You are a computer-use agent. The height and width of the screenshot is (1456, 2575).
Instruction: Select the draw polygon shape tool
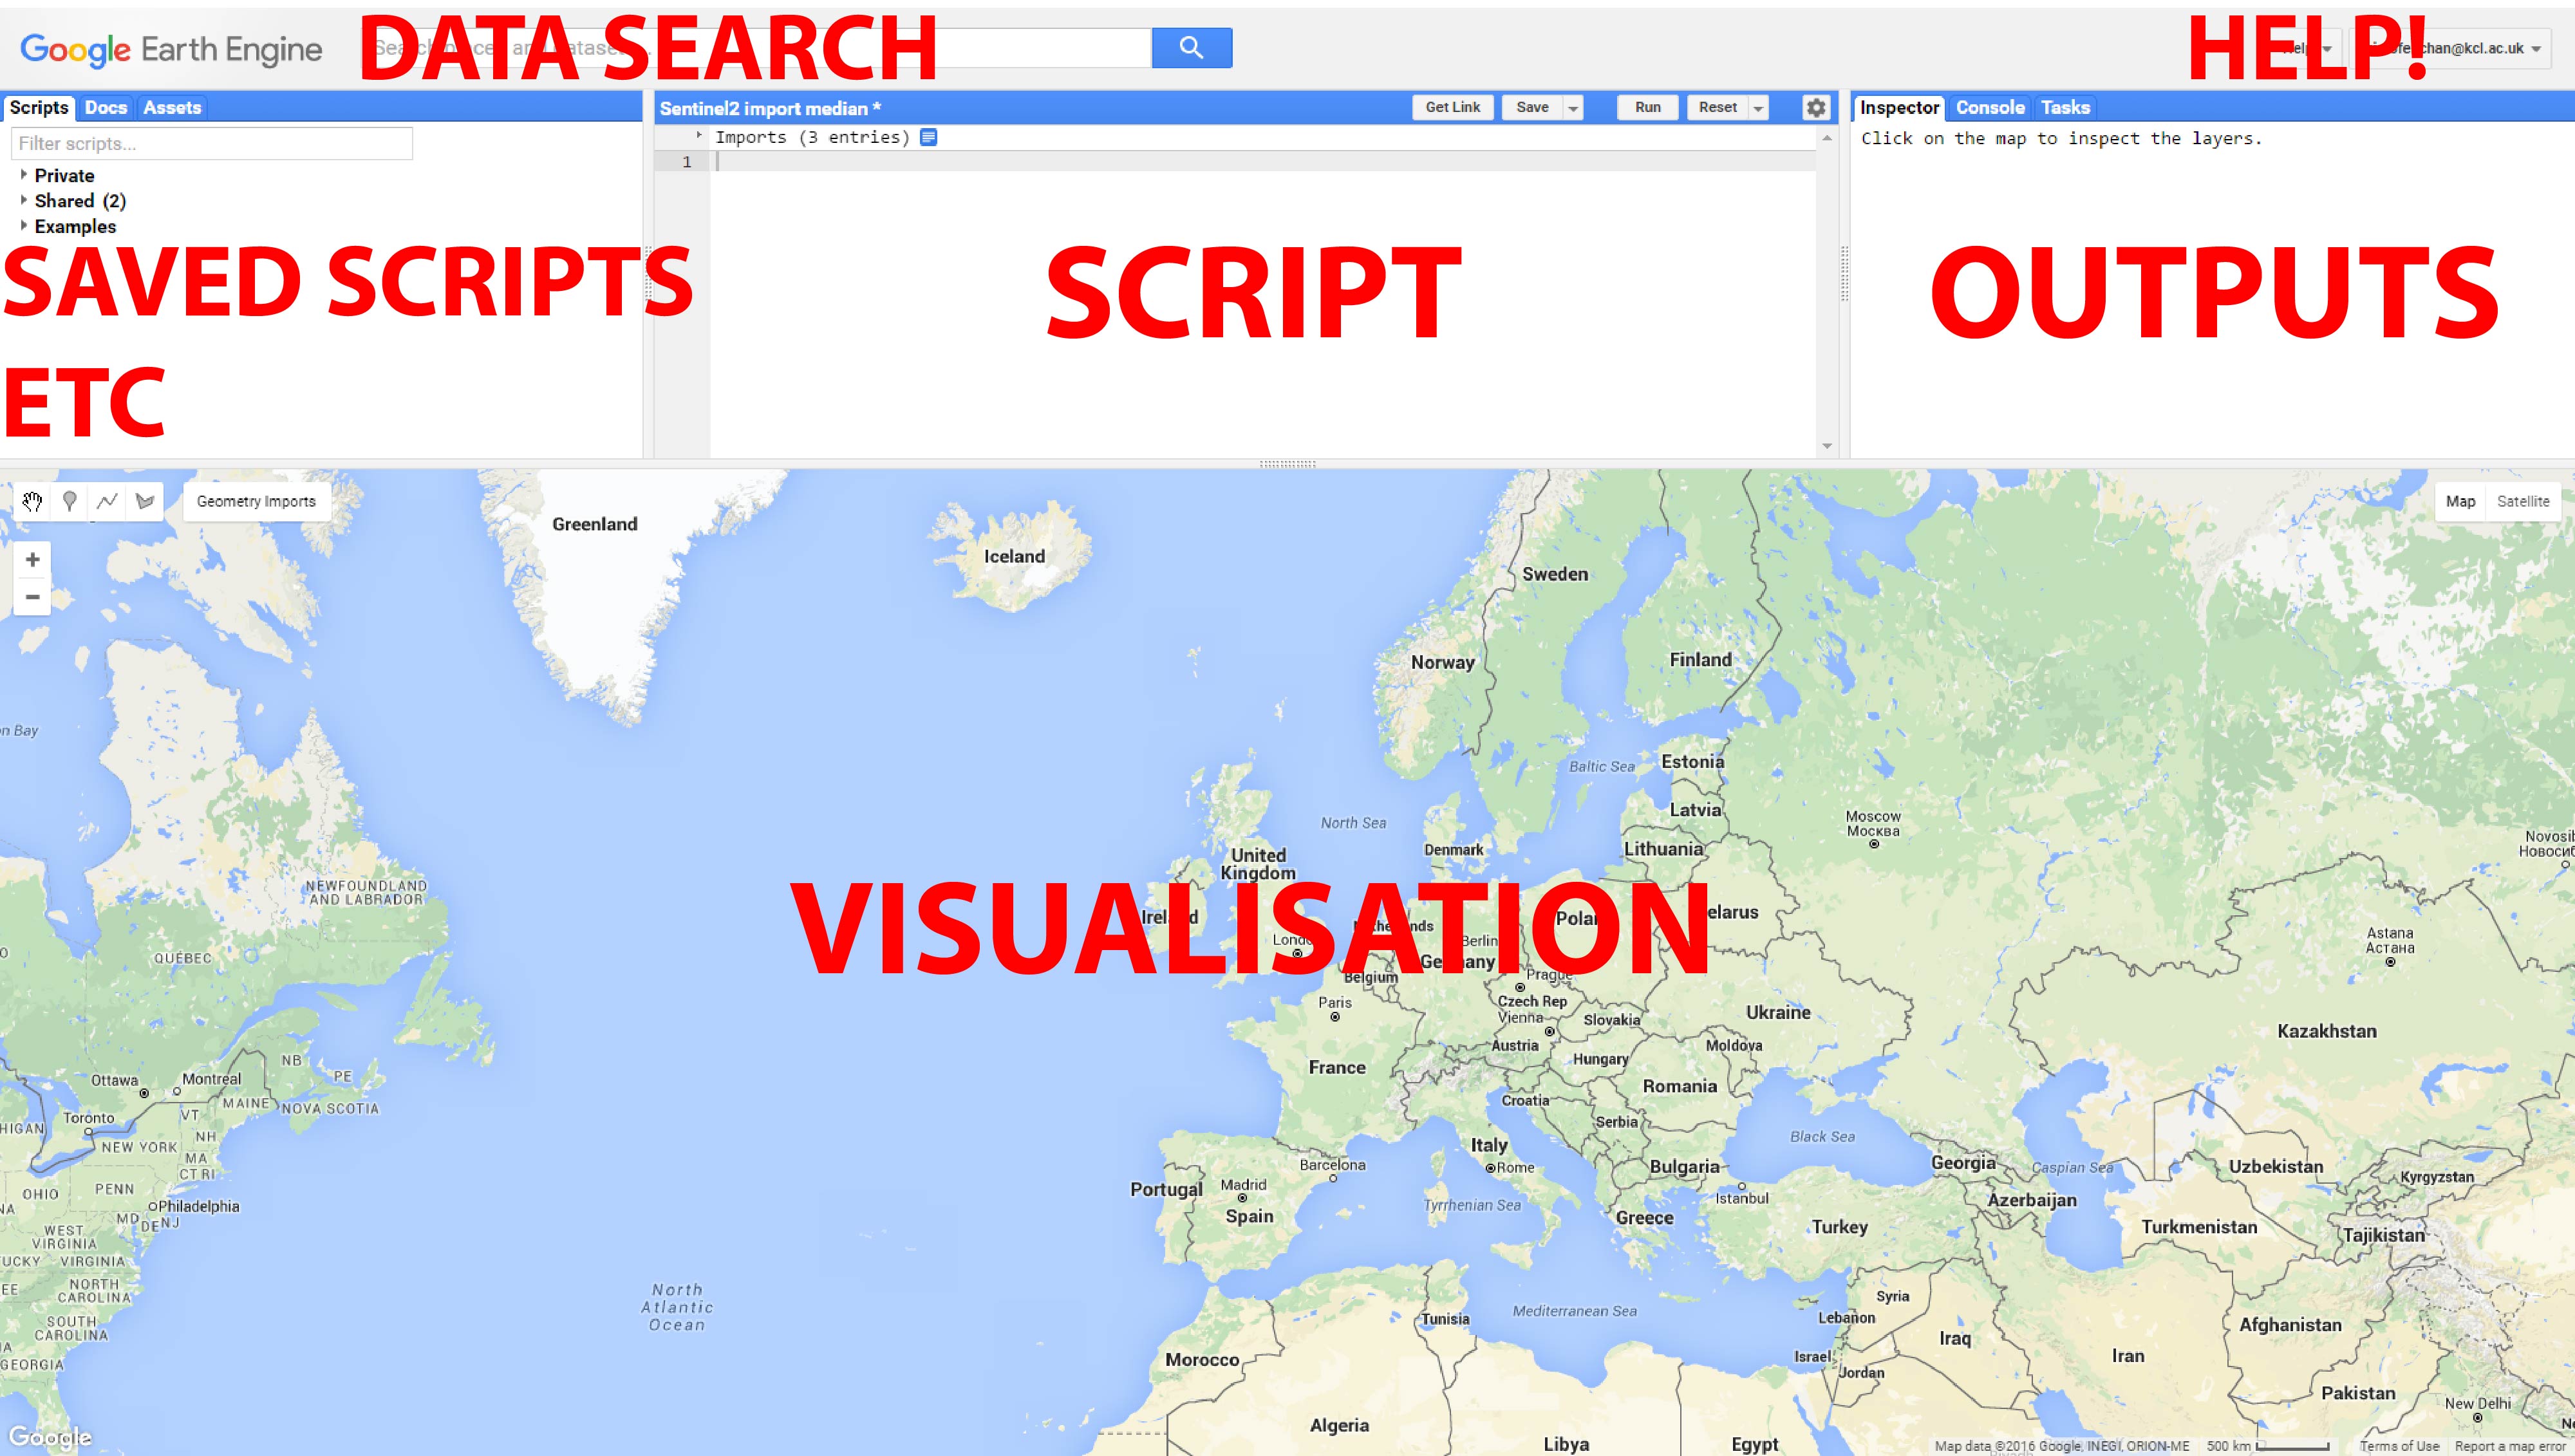coord(145,501)
